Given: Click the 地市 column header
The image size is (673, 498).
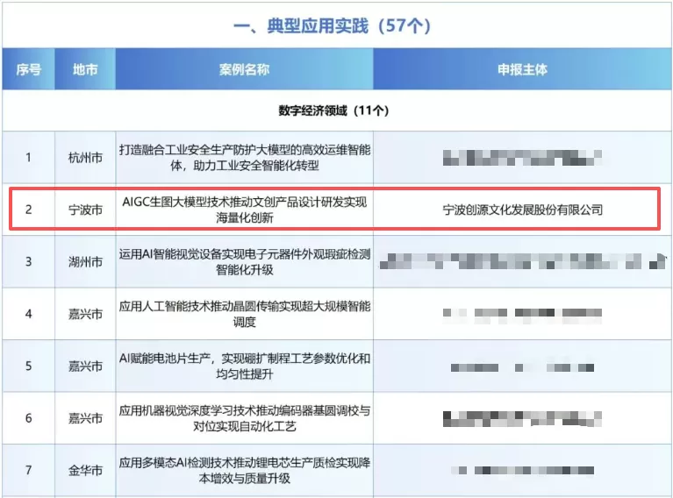Looking at the screenshot, I should pos(85,69).
